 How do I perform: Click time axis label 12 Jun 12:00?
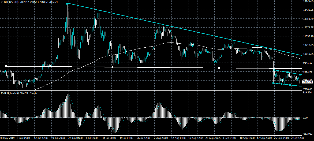[41, 138]
